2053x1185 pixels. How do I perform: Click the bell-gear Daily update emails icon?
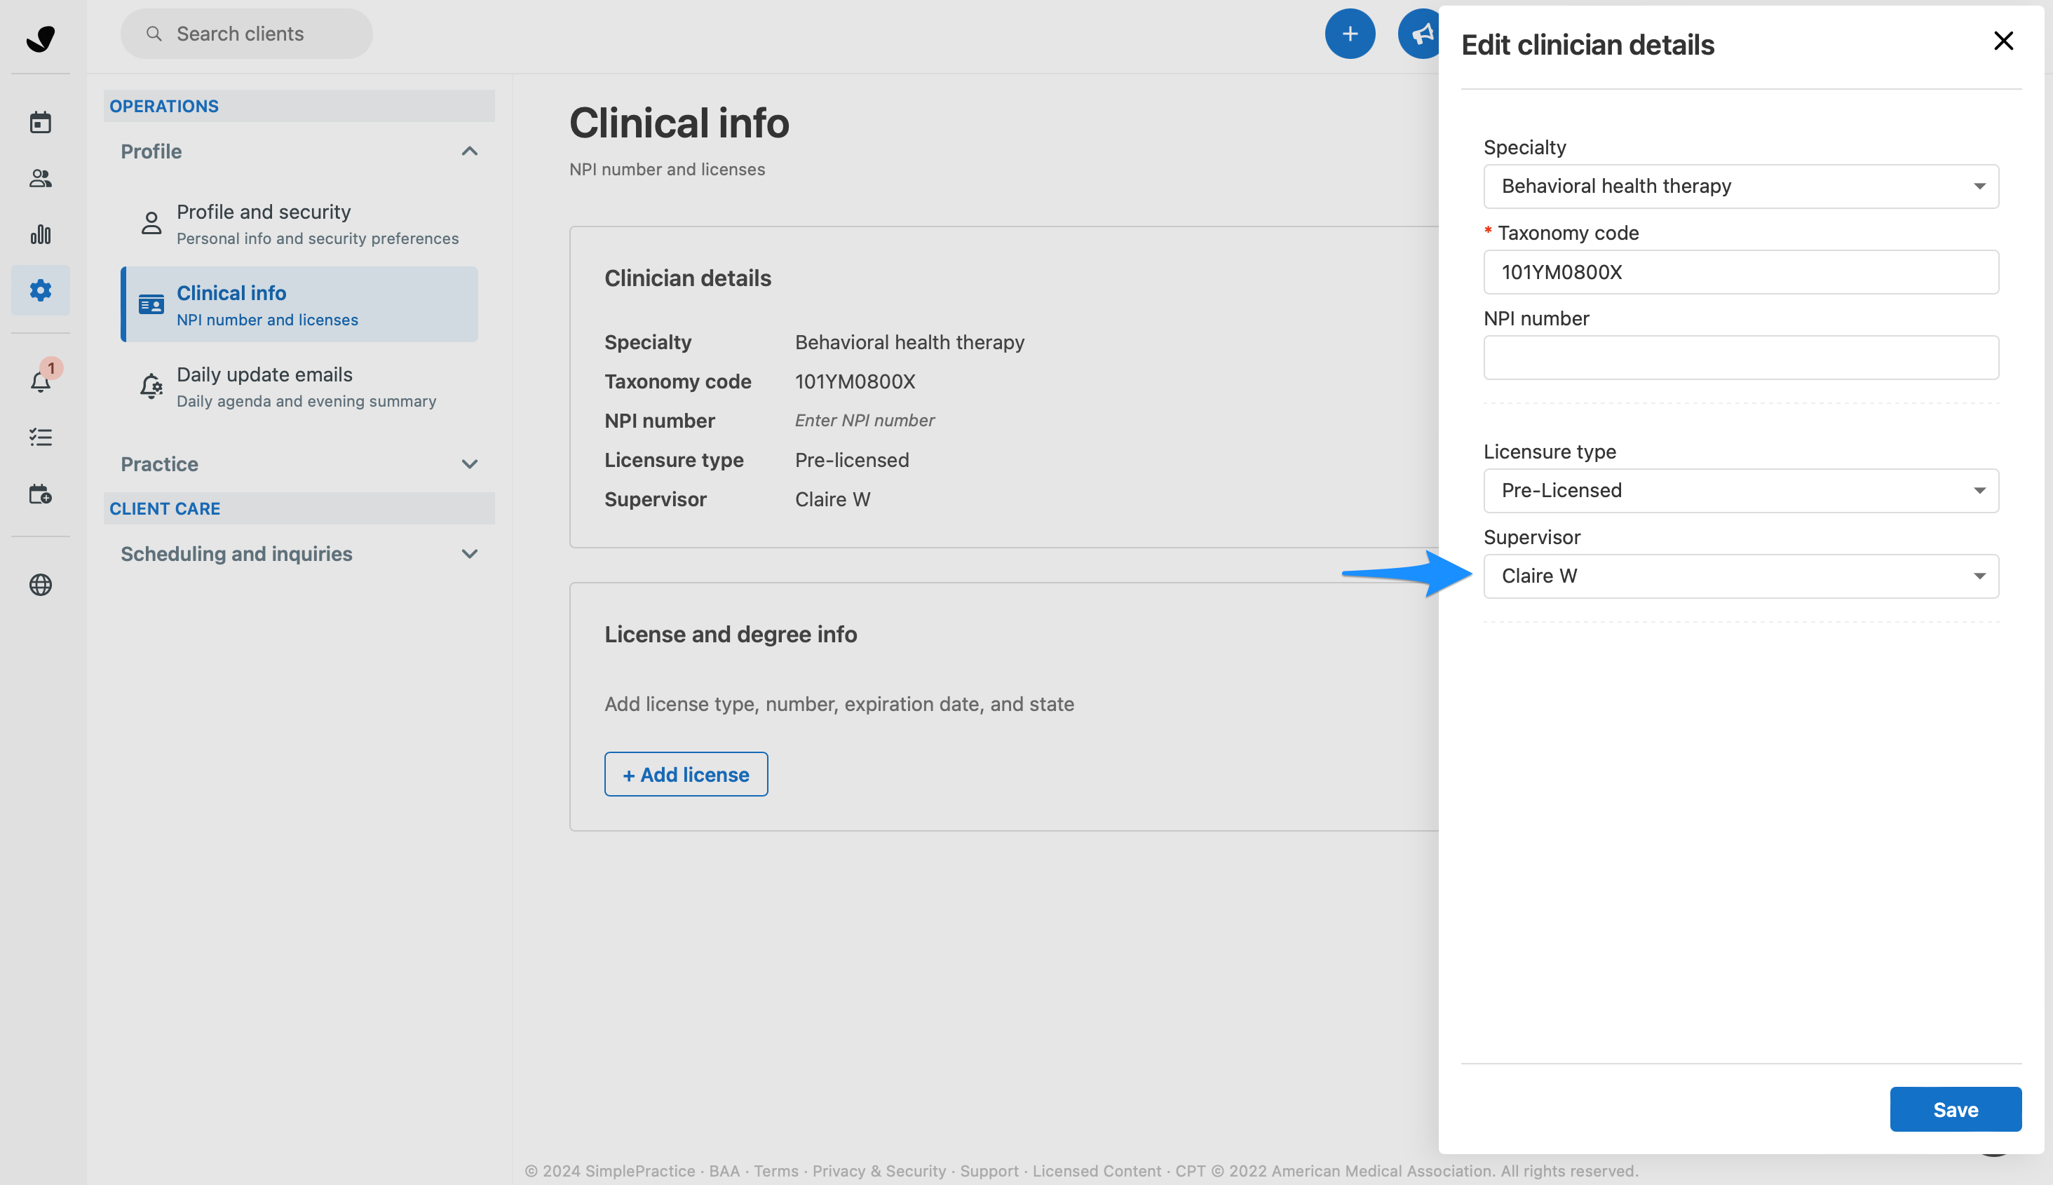coord(151,386)
